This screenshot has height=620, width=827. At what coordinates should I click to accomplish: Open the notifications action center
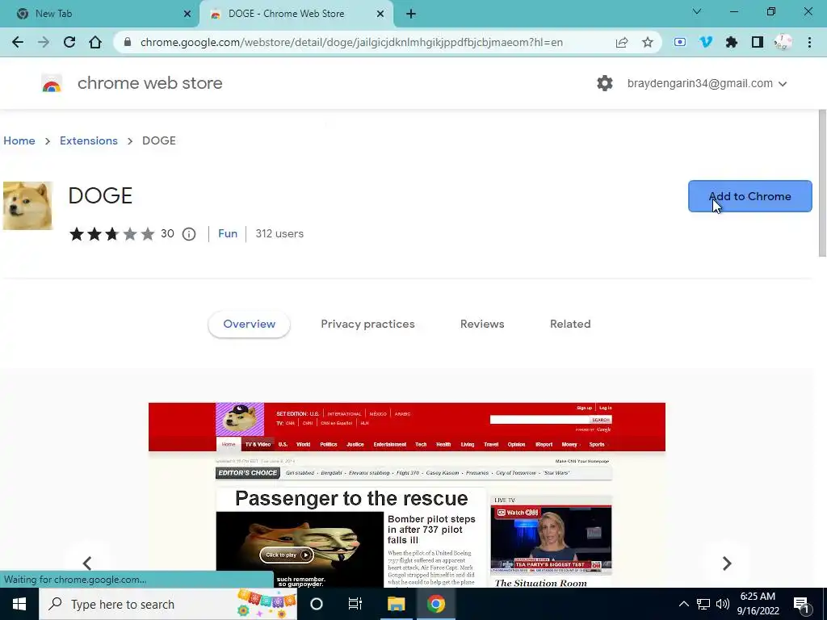point(802,605)
